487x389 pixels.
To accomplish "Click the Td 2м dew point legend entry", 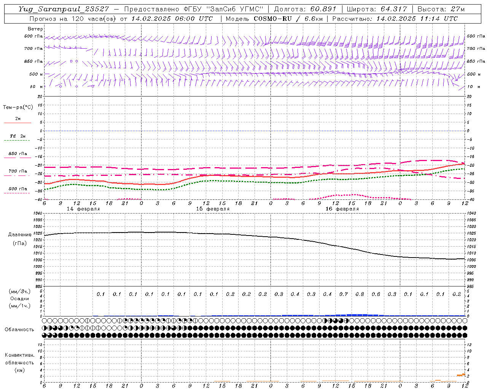I will point(18,136).
